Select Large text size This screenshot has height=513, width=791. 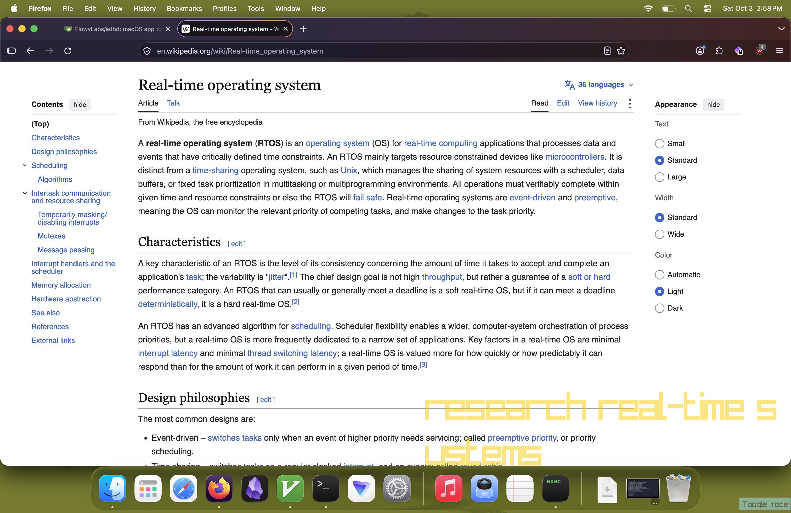coord(659,177)
